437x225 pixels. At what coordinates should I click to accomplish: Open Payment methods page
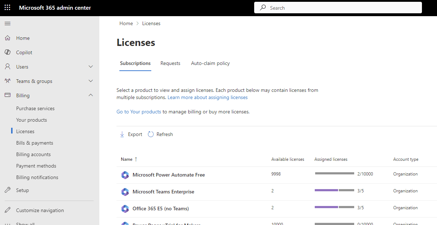36,166
